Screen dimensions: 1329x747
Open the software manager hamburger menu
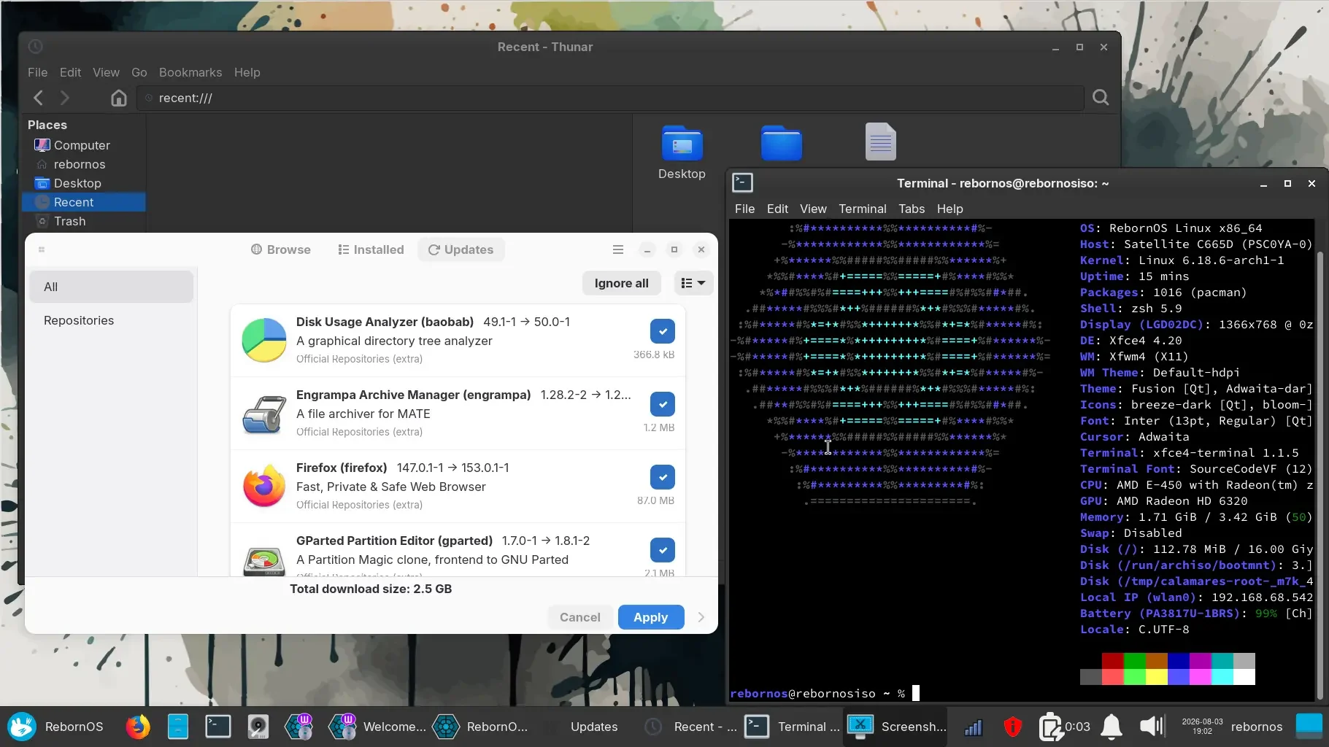click(x=618, y=249)
